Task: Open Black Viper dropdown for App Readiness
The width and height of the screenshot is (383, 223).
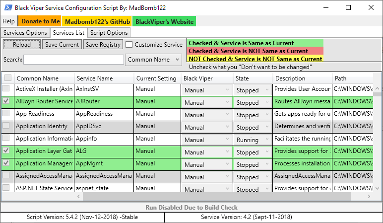Action: (x=206, y=115)
